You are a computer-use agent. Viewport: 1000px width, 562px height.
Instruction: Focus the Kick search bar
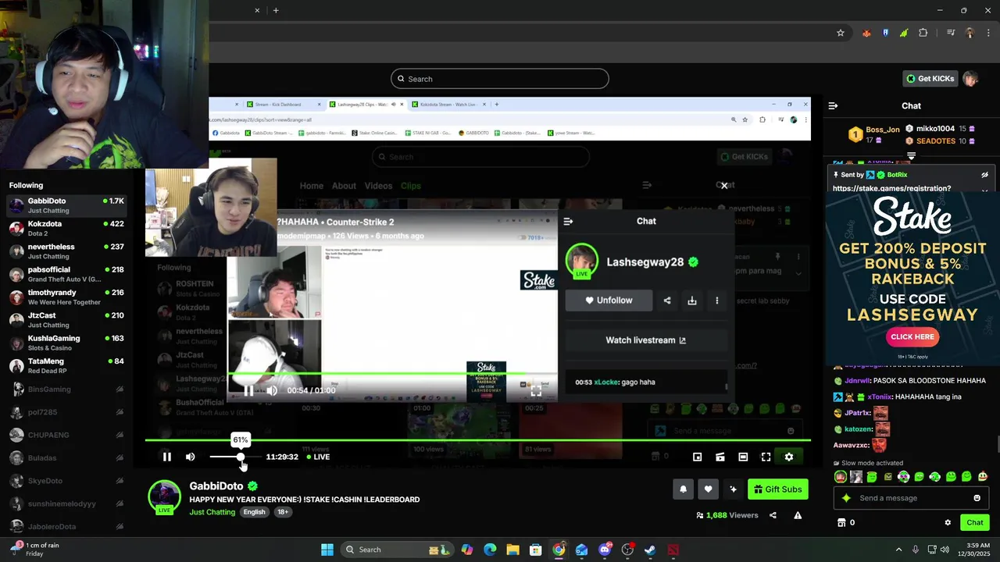point(500,79)
